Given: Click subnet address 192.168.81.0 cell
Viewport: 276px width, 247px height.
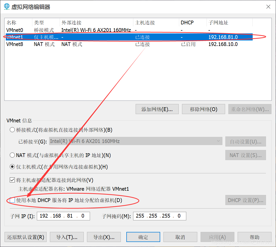Looking at the screenshot, I should 223,37.
